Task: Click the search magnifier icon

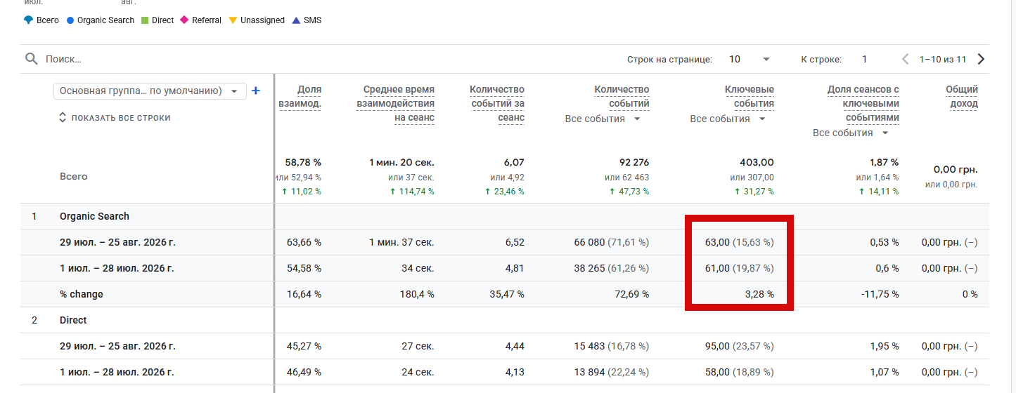Action: click(x=31, y=59)
